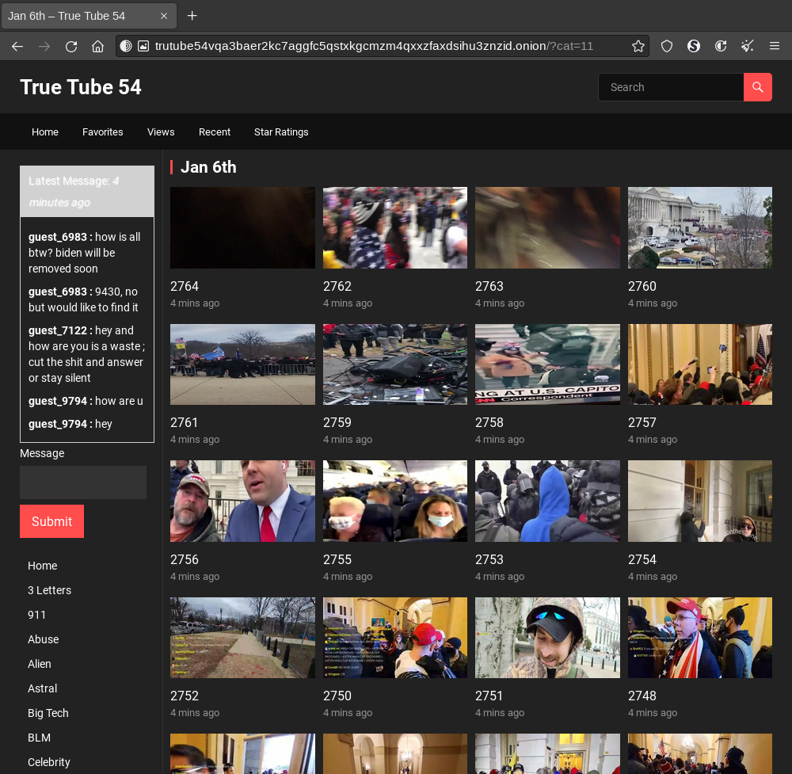792x774 pixels.
Task: Close the Jan 6th – True Tube 54 tab
Action: pos(164,16)
